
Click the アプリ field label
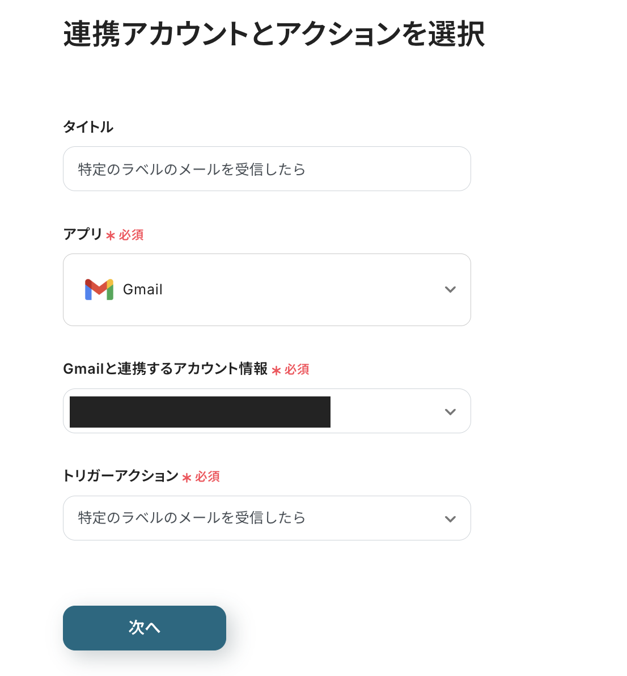click(83, 234)
